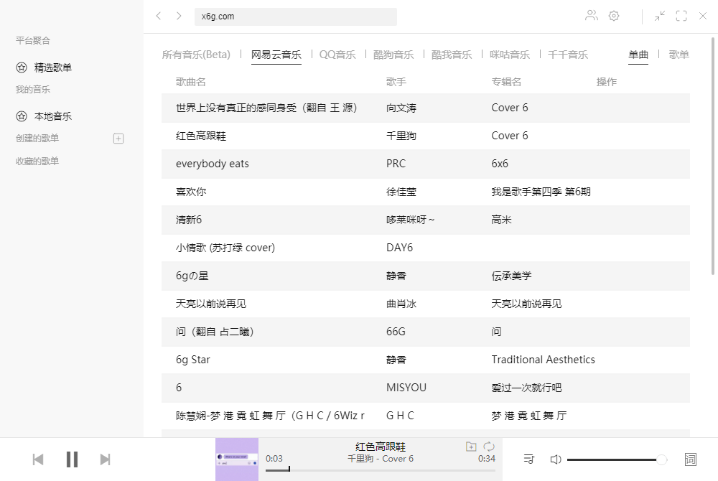
Task: Open the user account icon
Action: [591, 17]
